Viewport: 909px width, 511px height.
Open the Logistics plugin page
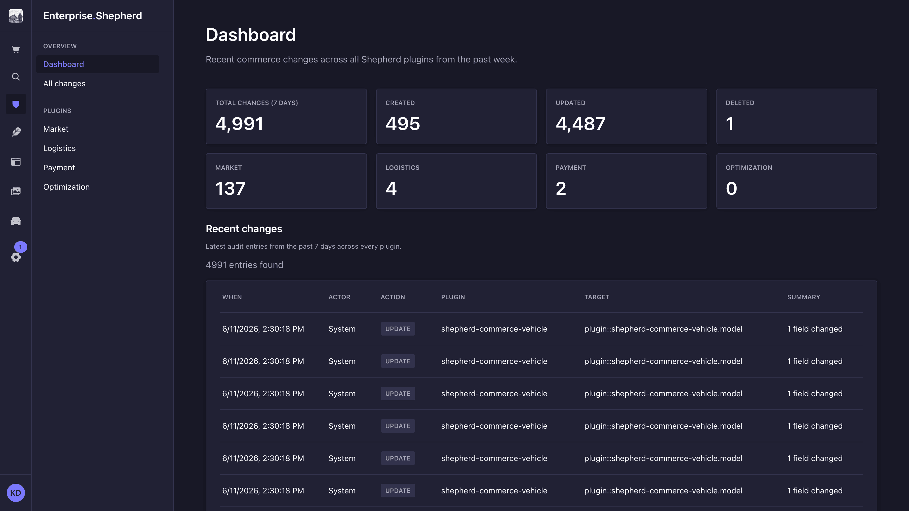click(x=59, y=148)
